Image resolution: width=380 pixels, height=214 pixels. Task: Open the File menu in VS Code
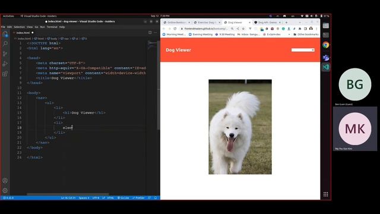tap(3, 27)
